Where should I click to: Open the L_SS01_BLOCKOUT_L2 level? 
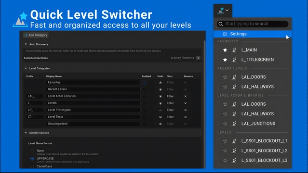264,151
